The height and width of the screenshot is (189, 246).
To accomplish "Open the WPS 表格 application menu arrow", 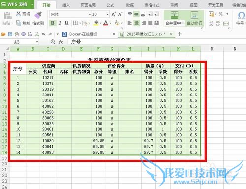I will point(32,4).
